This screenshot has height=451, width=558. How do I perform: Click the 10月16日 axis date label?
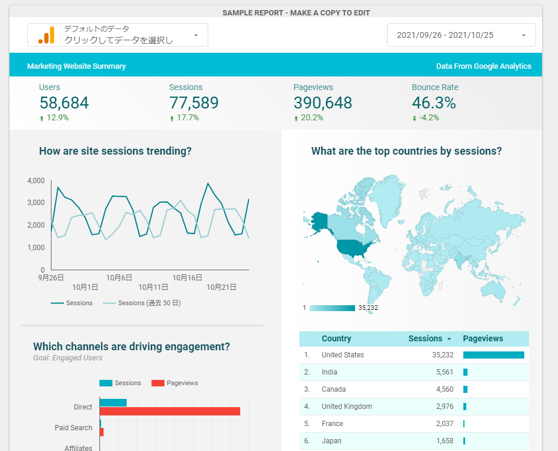coord(188,278)
